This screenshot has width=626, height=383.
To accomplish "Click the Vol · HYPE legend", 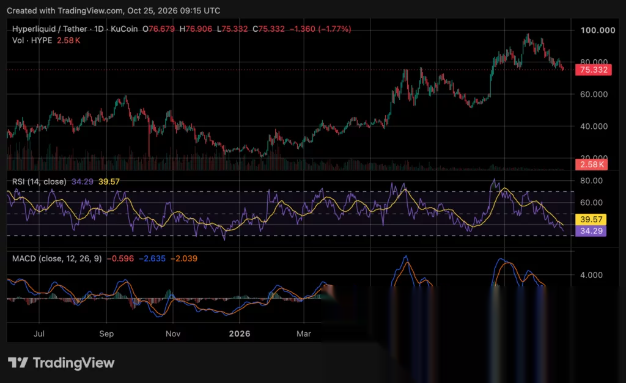I will click(32, 40).
